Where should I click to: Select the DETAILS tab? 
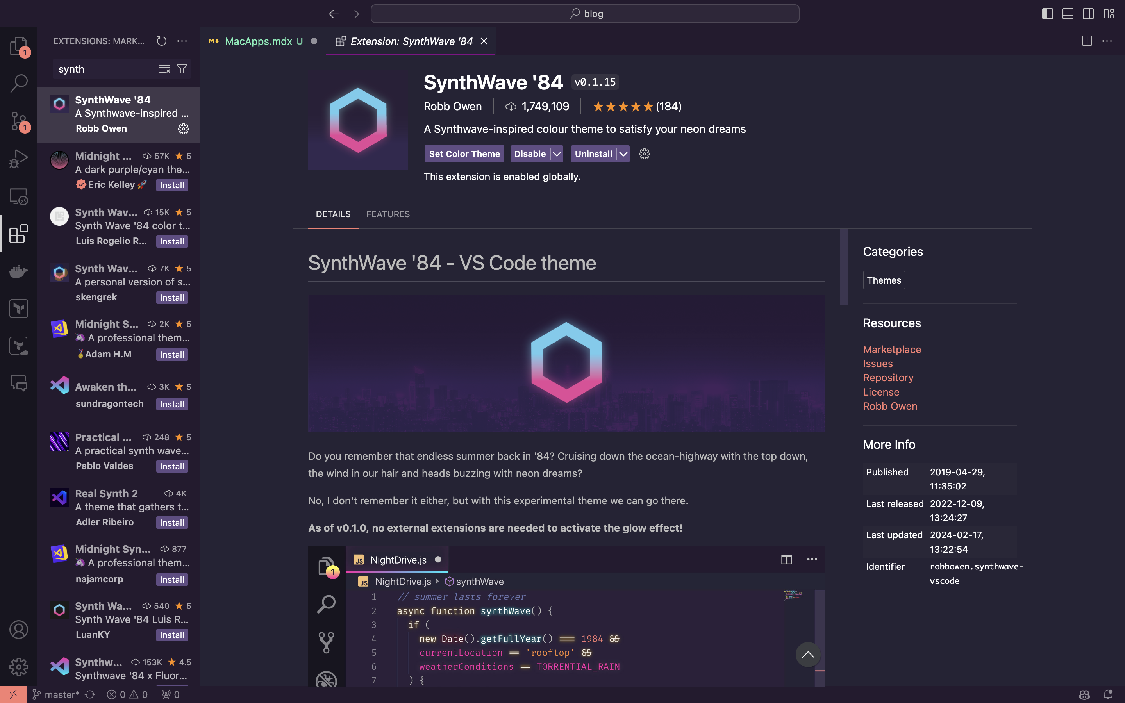click(333, 214)
